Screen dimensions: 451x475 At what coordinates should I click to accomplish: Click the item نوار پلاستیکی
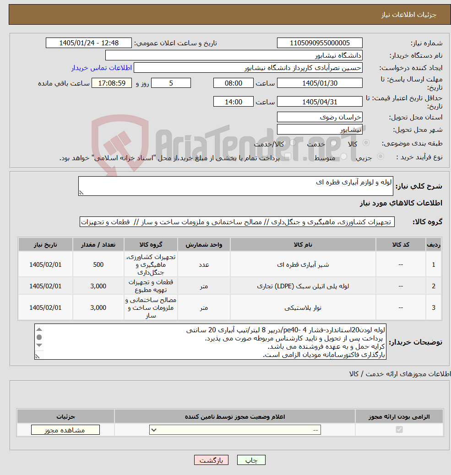coord(303,308)
